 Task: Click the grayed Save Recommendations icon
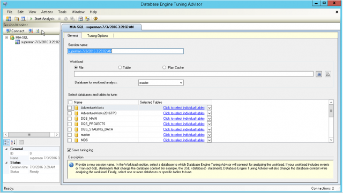tap(73, 19)
